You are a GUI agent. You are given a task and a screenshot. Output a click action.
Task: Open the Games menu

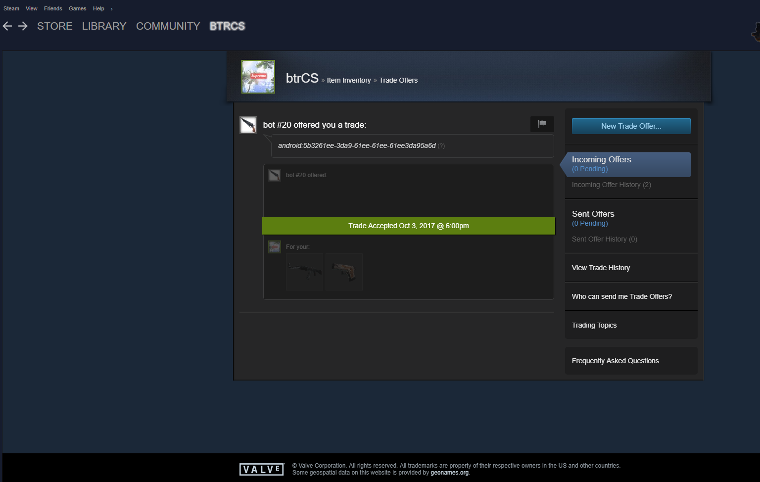[78, 8]
